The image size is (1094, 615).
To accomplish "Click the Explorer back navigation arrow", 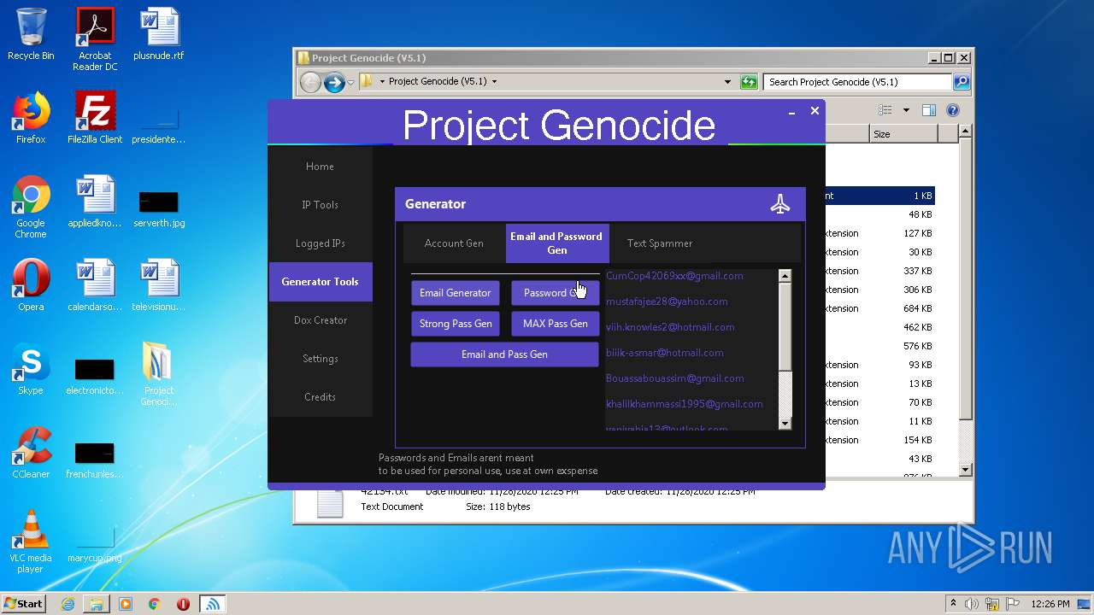I will point(310,82).
